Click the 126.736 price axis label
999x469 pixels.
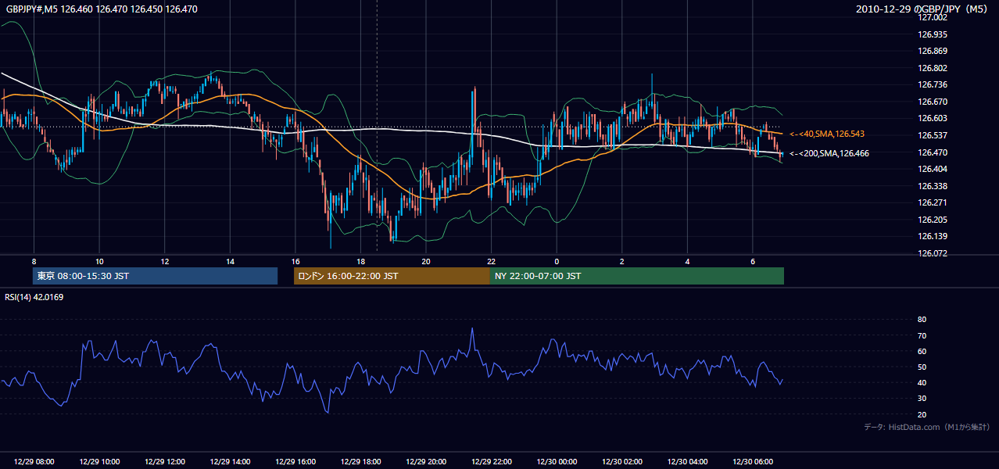coord(932,84)
